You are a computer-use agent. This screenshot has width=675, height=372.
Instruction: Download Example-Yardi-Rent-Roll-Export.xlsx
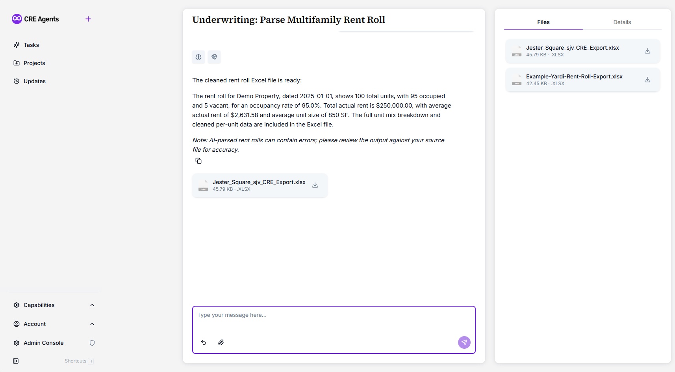click(x=647, y=80)
